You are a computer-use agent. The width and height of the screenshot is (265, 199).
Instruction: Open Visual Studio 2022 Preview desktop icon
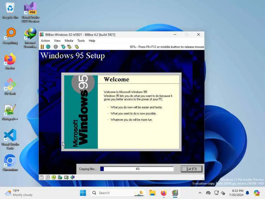tap(30, 12)
